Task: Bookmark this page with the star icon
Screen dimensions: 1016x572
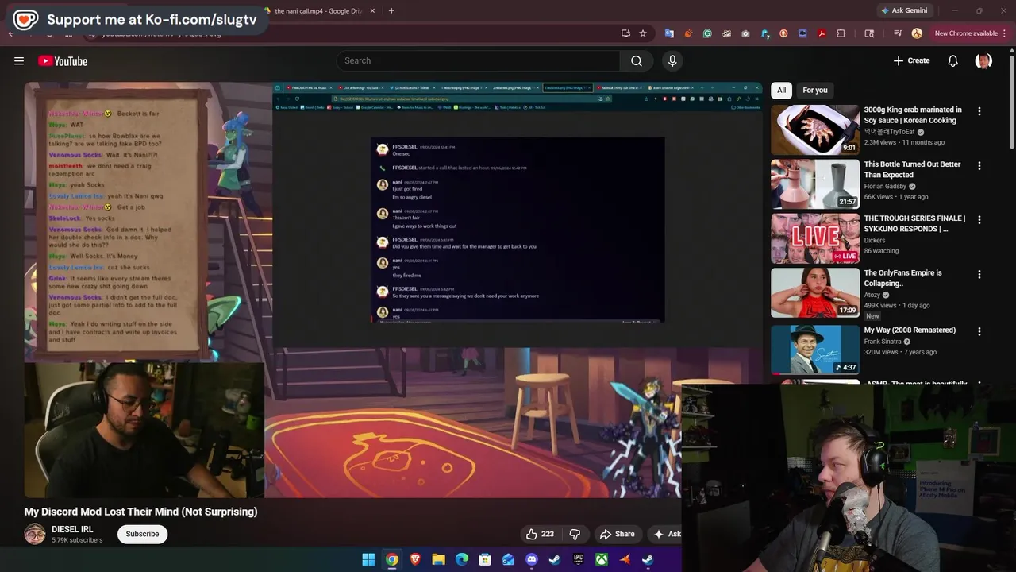Action: [x=643, y=33]
